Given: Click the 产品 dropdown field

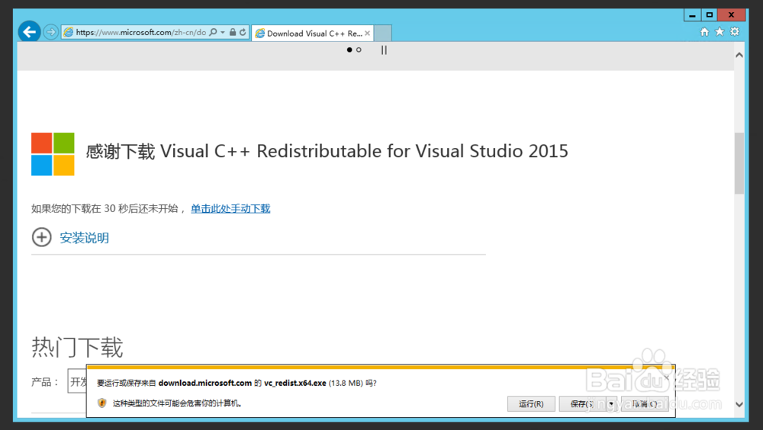Looking at the screenshot, I should 77,381.
